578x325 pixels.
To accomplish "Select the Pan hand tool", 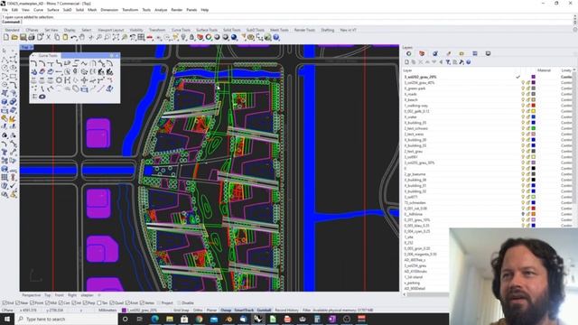I will click(82, 37).
